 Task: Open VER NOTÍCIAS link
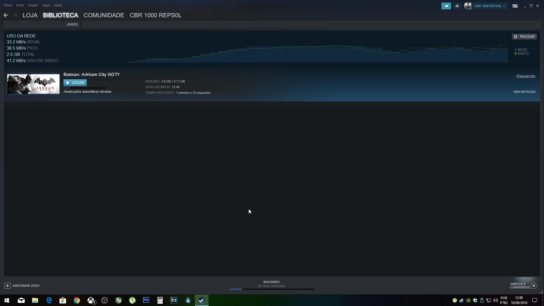(524, 92)
